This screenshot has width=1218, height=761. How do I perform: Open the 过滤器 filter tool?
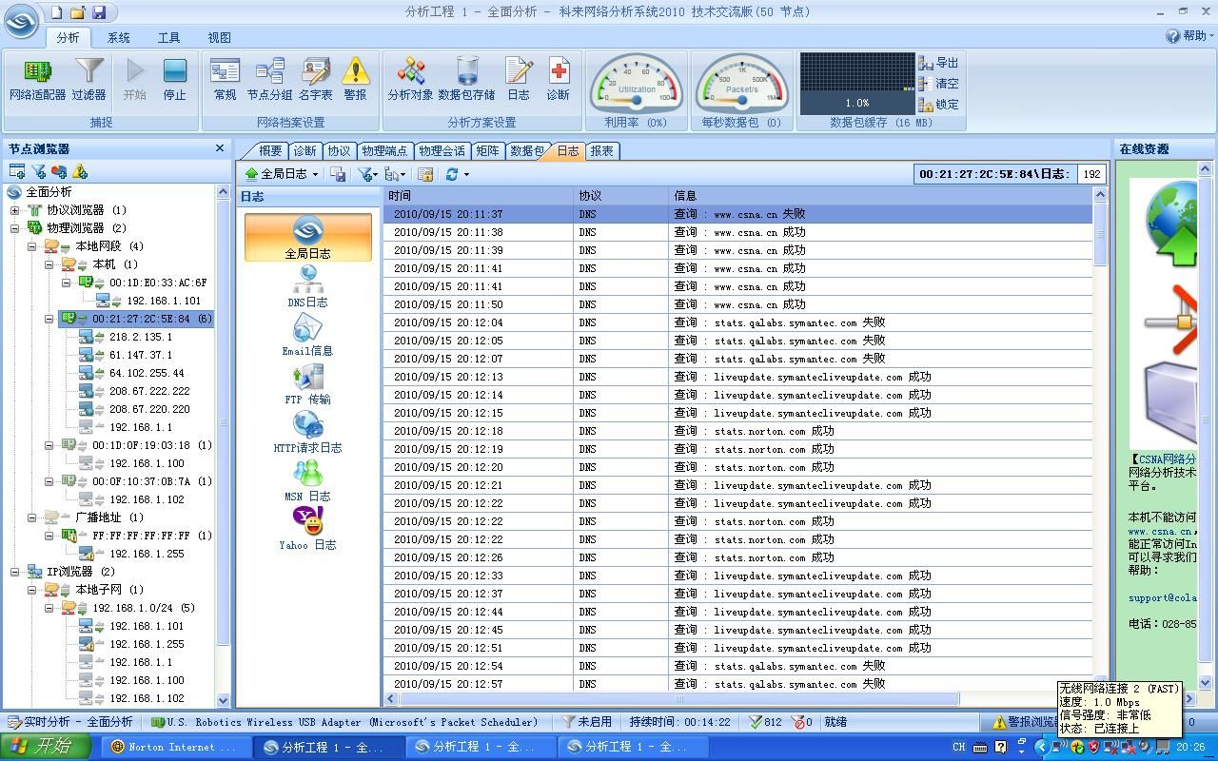click(88, 78)
